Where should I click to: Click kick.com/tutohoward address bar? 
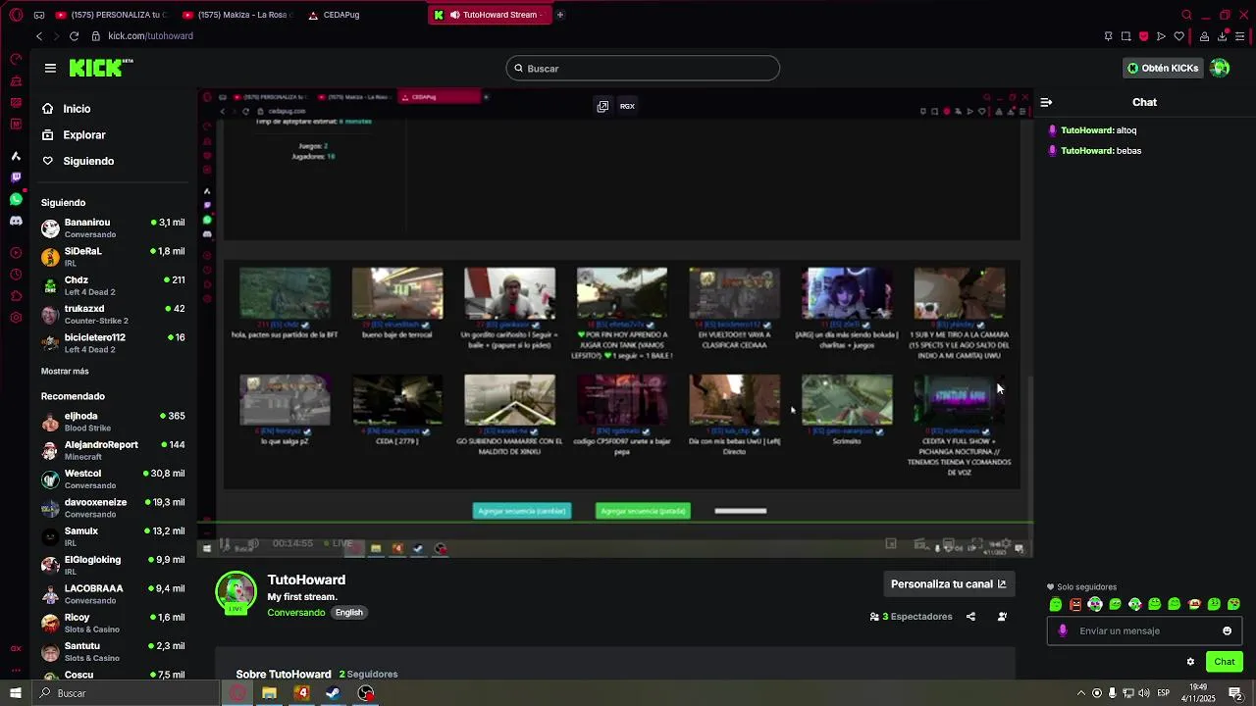150,36
